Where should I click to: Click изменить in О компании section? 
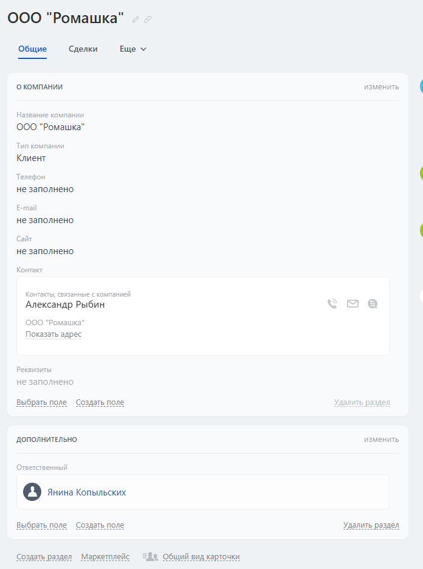(x=381, y=87)
